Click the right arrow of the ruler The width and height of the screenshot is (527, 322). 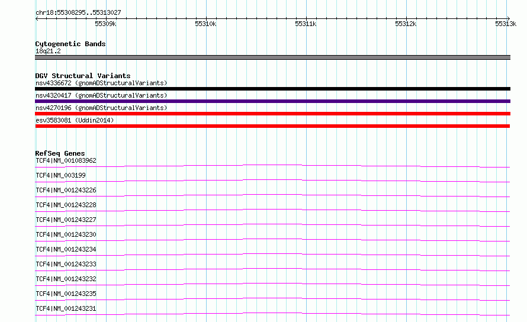(x=509, y=18)
